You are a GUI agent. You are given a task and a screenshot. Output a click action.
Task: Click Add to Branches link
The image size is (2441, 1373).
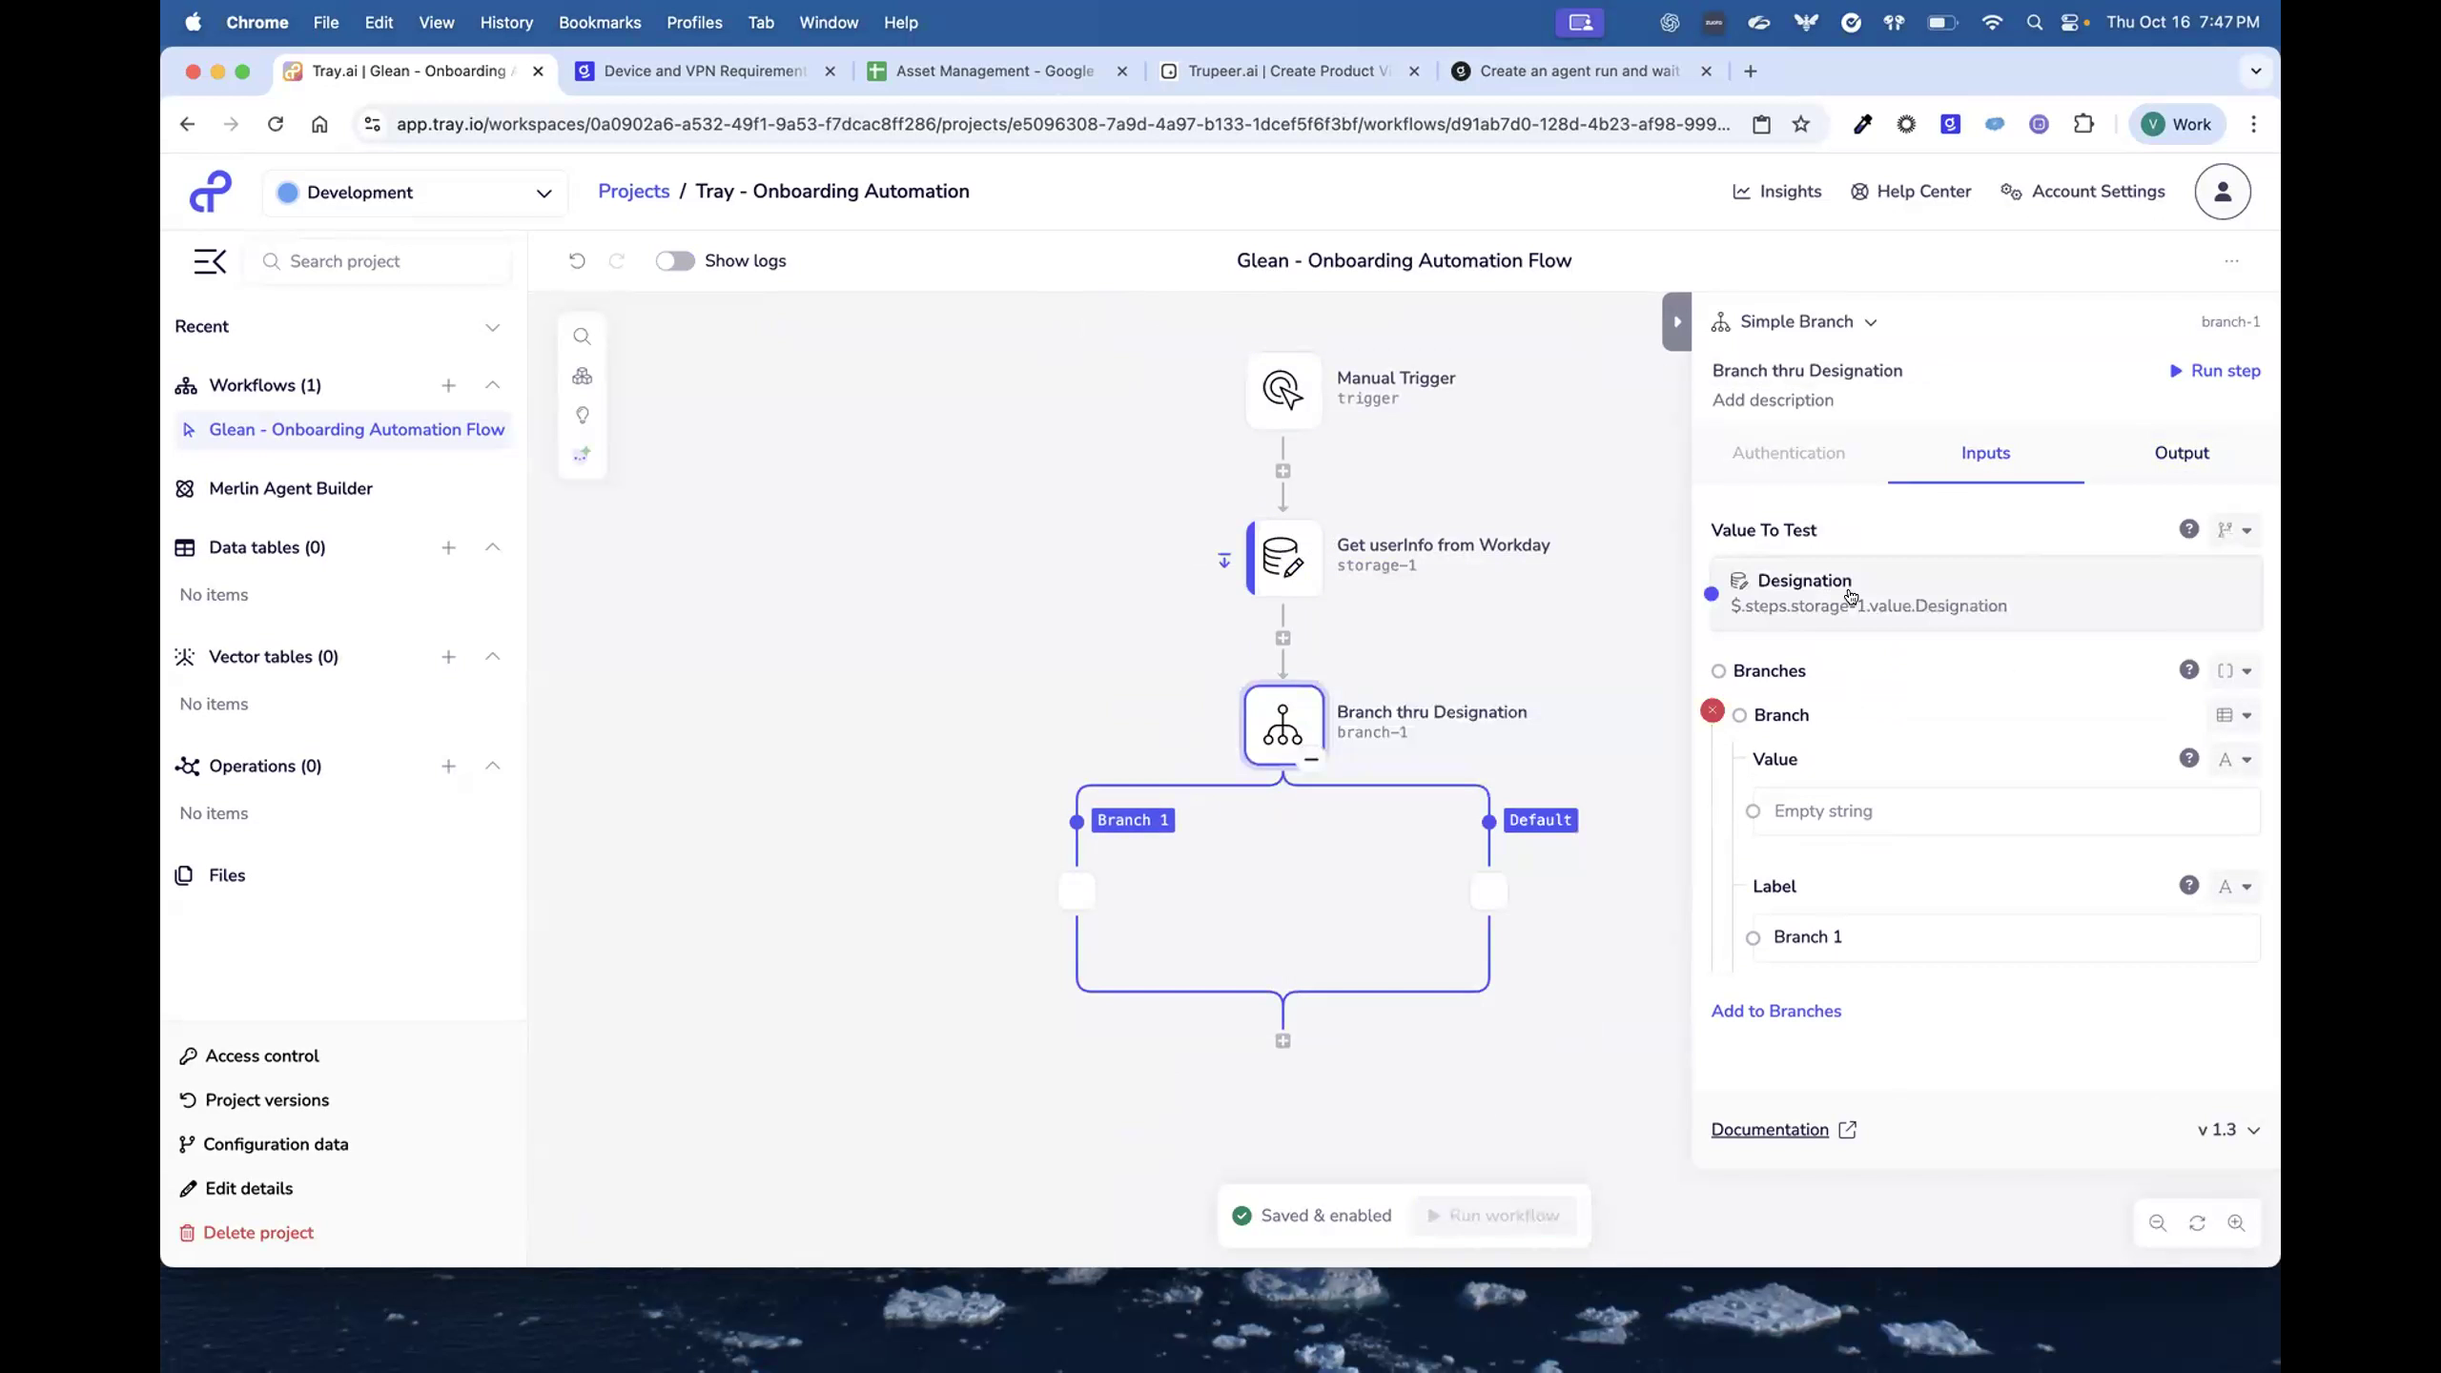(x=1775, y=1011)
